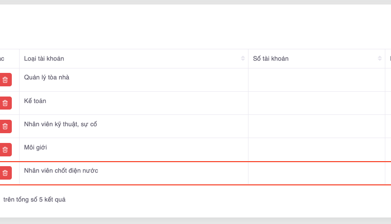Click the Số tài khoản header label
The height and width of the screenshot is (224, 391).
pos(270,59)
